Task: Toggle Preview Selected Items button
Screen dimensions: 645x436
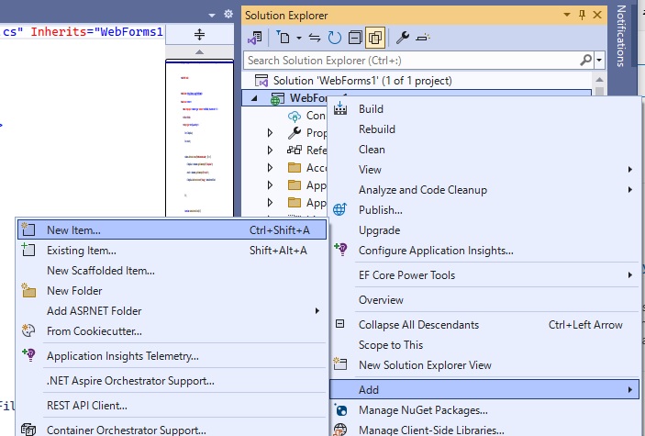Action: pyautogui.click(x=422, y=38)
